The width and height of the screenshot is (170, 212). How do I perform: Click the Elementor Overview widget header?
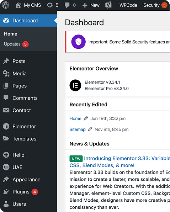click(x=117, y=68)
